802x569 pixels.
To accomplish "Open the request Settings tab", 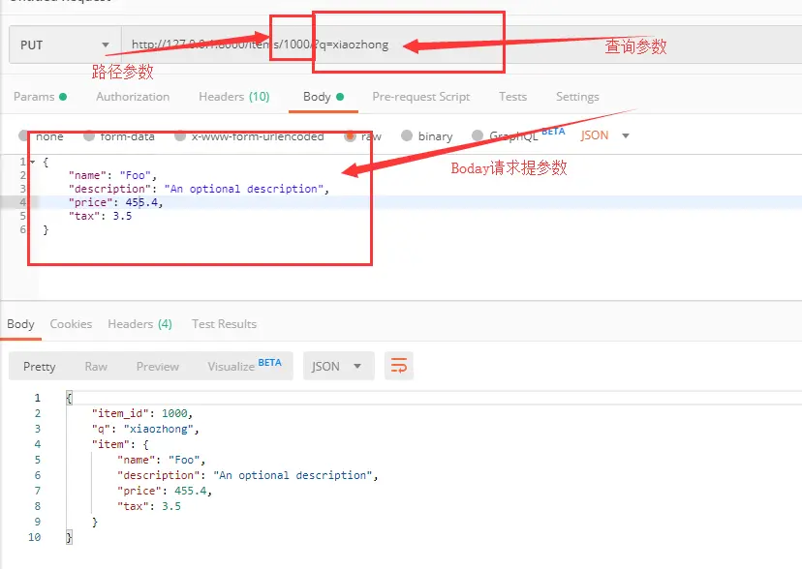I will tap(577, 97).
